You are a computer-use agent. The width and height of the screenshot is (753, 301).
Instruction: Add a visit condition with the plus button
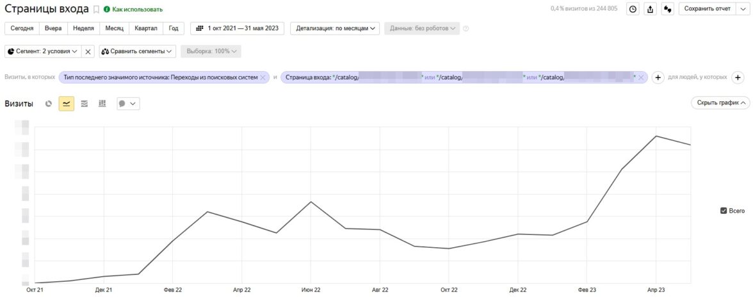pyautogui.click(x=658, y=77)
